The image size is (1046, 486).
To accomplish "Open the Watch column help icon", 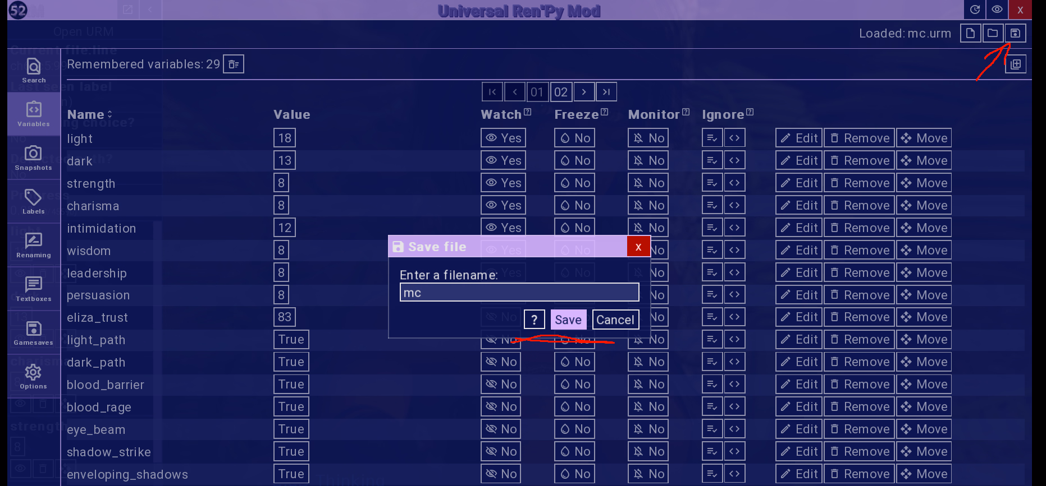I will (527, 112).
